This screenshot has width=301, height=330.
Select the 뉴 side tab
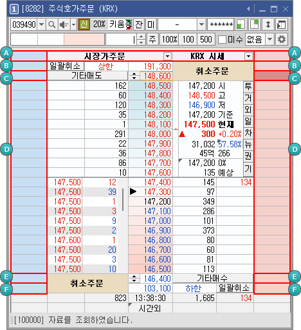click(248, 144)
